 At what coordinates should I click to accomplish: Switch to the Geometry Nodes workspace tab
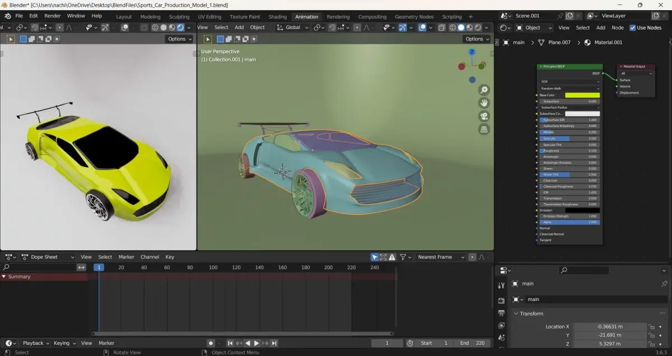(414, 17)
